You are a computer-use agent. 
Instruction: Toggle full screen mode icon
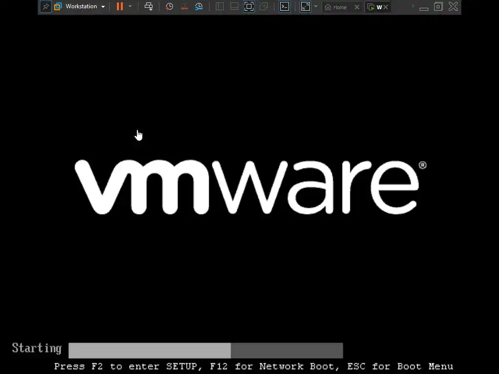[x=249, y=6]
